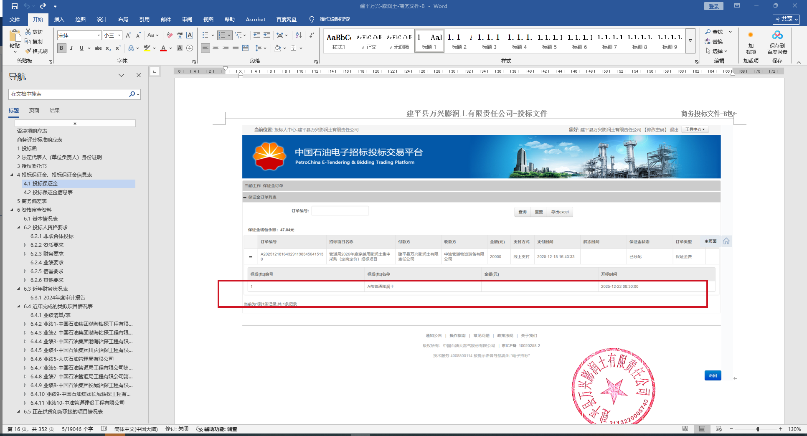Switch to Web Layout view in status bar
The height and width of the screenshot is (436, 807).
pyautogui.click(x=718, y=429)
